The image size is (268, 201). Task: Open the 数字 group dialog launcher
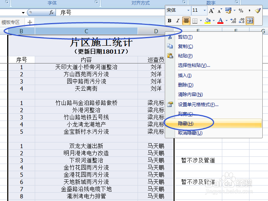pos(237,2)
